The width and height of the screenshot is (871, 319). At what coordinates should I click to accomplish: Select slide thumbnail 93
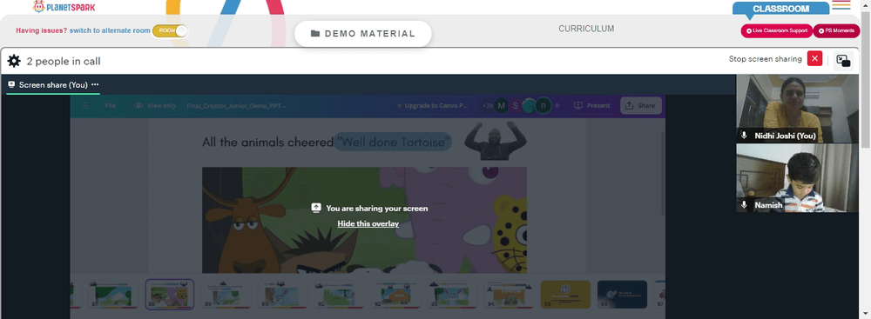click(x=452, y=294)
